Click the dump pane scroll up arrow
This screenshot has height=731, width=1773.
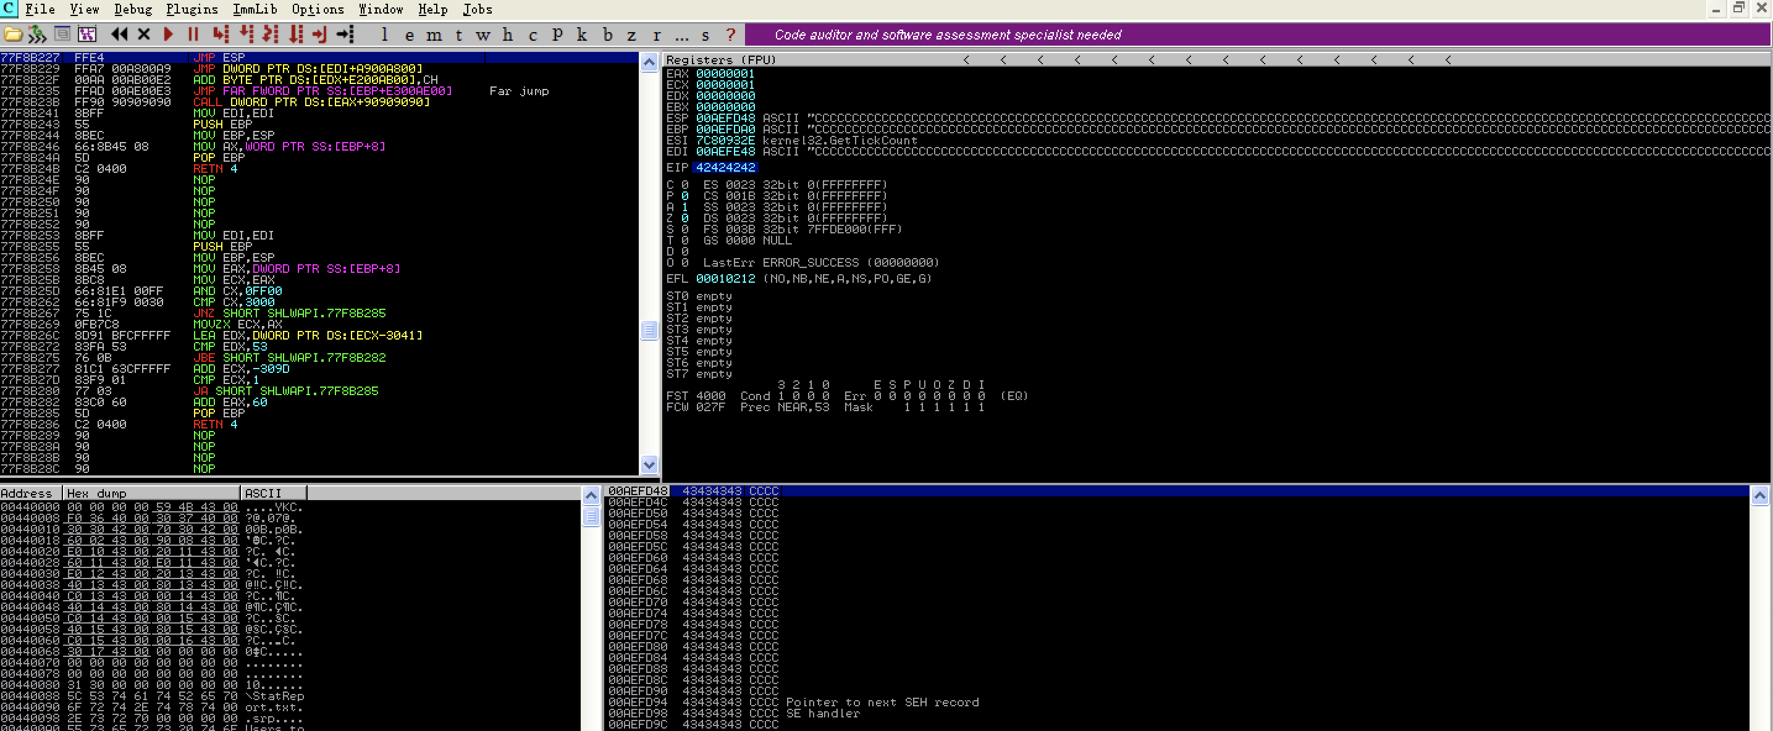tap(591, 495)
